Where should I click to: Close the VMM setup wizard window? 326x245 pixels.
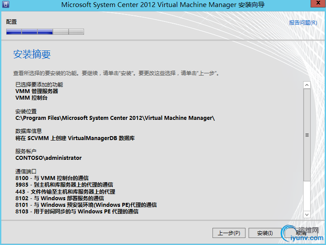point(318,3)
